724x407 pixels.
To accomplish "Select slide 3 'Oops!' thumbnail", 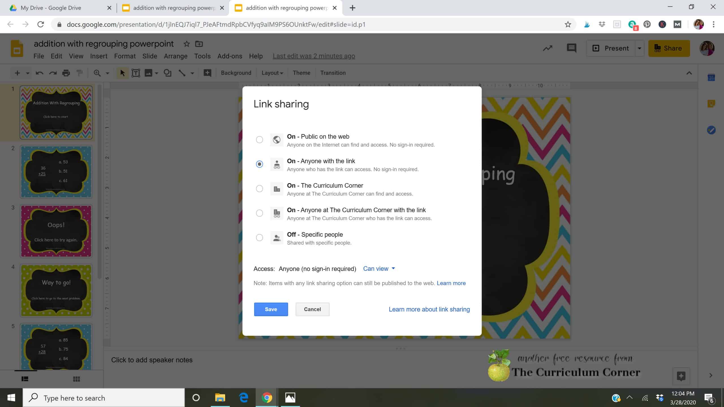I will [56, 231].
